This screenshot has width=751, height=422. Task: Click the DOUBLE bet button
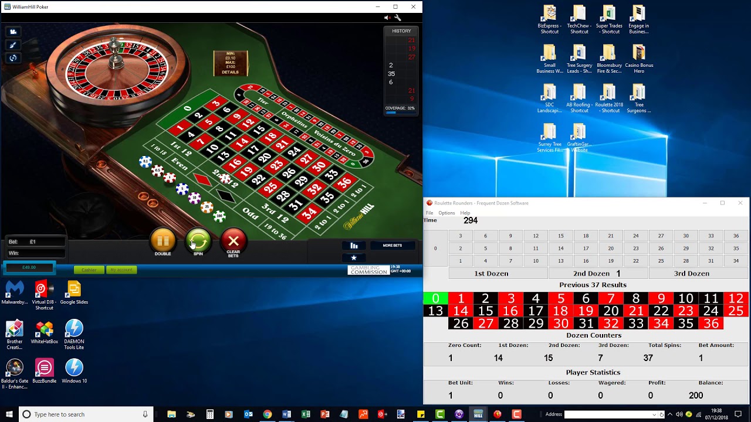pyautogui.click(x=163, y=240)
